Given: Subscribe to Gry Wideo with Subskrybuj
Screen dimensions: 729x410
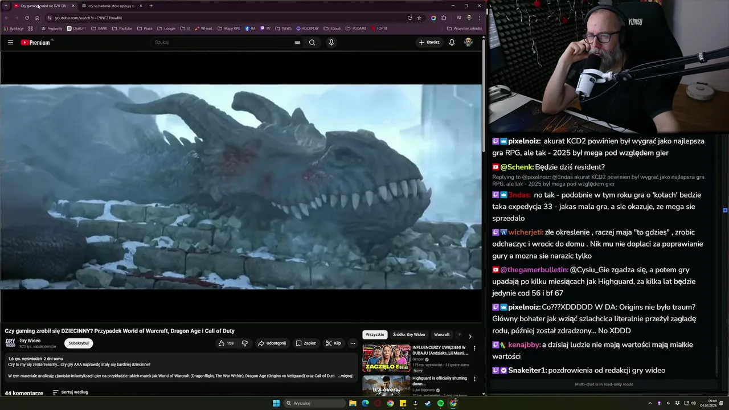Looking at the screenshot, I should click(79, 343).
